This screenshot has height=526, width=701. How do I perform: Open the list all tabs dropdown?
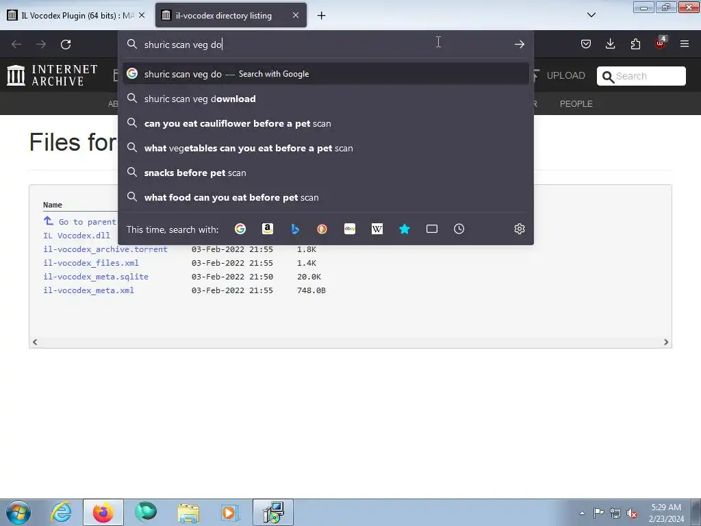coord(591,15)
